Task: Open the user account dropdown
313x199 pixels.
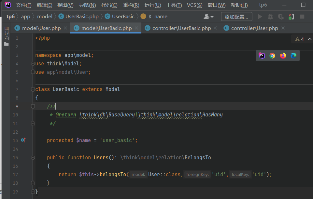Action: [208, 17]
